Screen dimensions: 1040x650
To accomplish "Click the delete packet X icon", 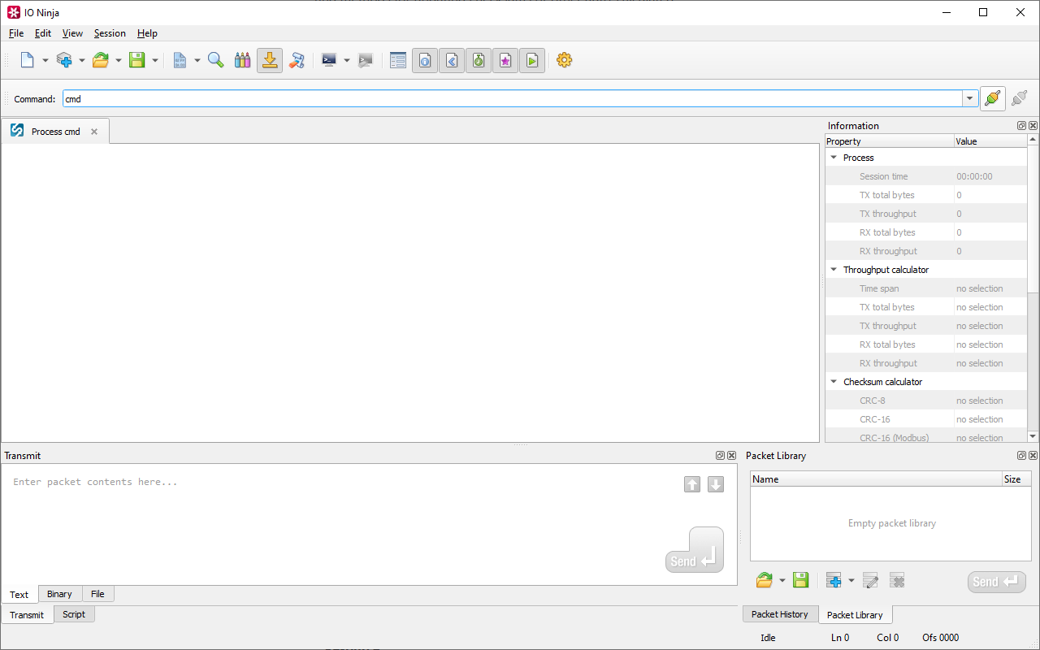I will pos(897,580).
